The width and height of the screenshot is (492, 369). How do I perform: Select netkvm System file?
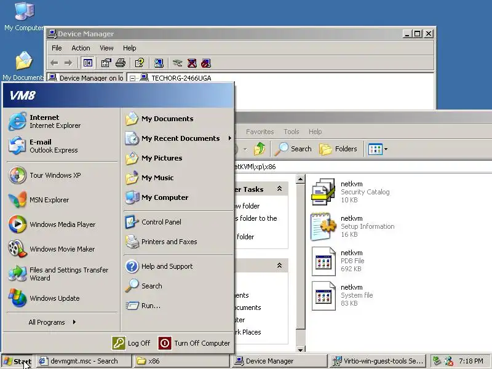point(342,295)
